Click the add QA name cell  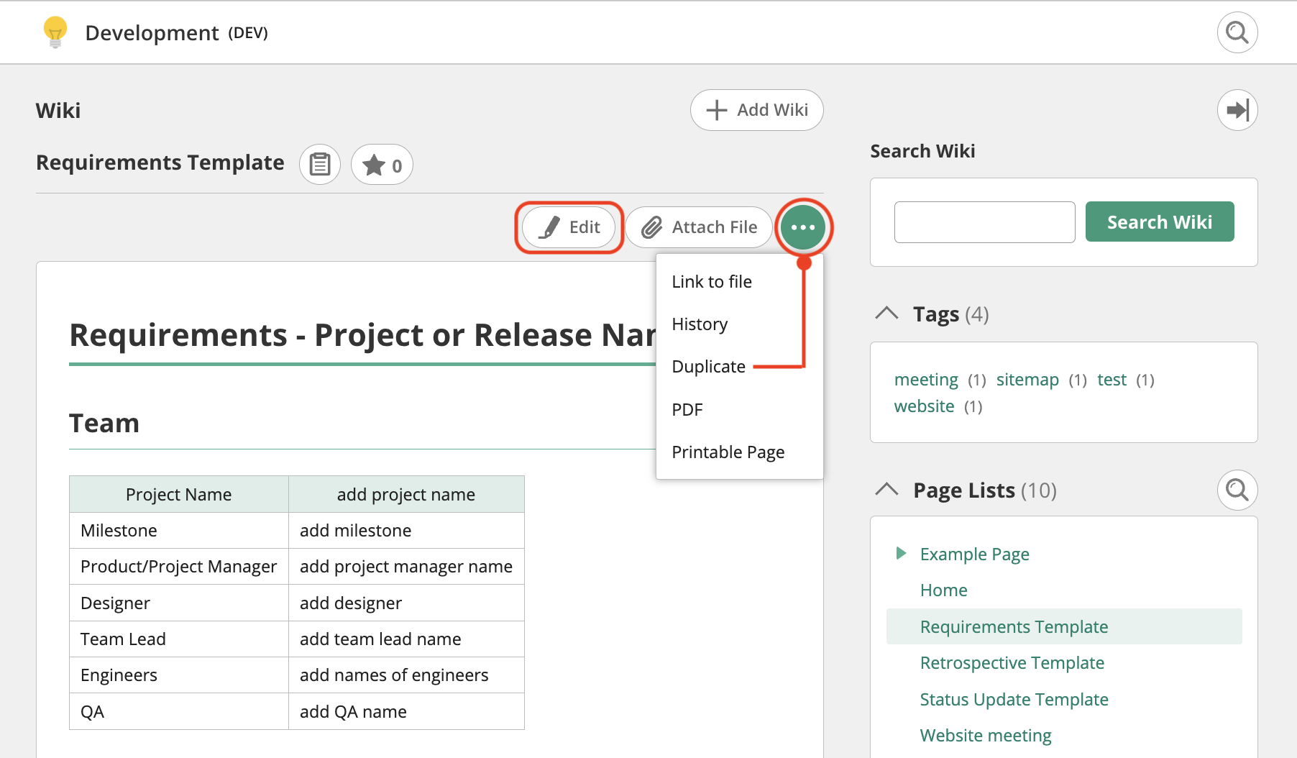406,711
